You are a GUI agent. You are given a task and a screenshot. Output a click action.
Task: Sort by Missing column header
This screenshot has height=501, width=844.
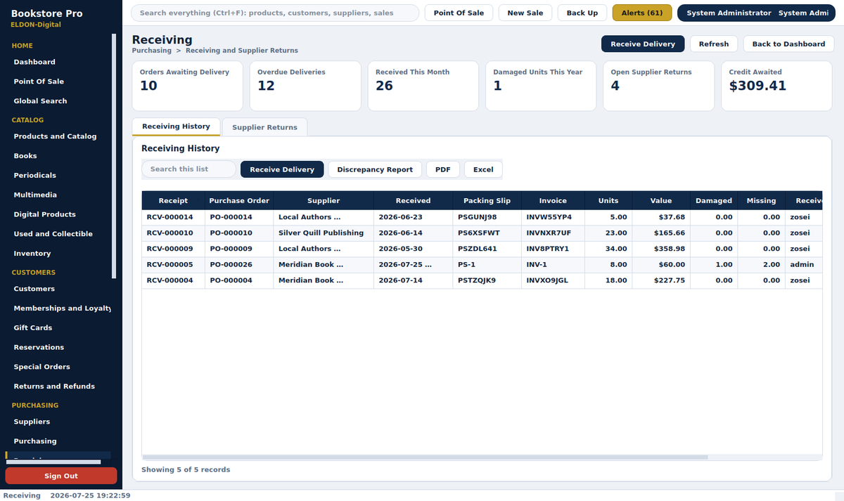tap(761, 200)
